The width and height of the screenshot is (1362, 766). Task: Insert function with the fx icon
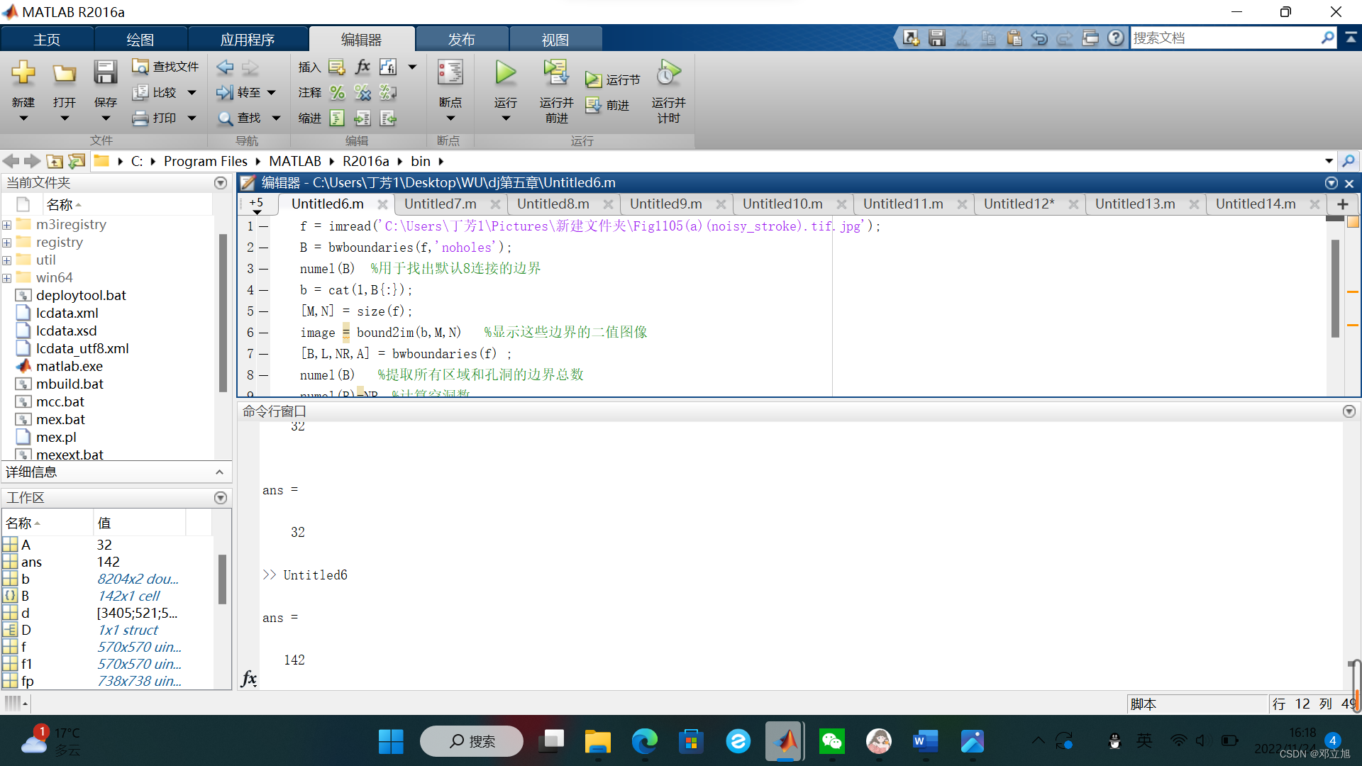(362, 67)
